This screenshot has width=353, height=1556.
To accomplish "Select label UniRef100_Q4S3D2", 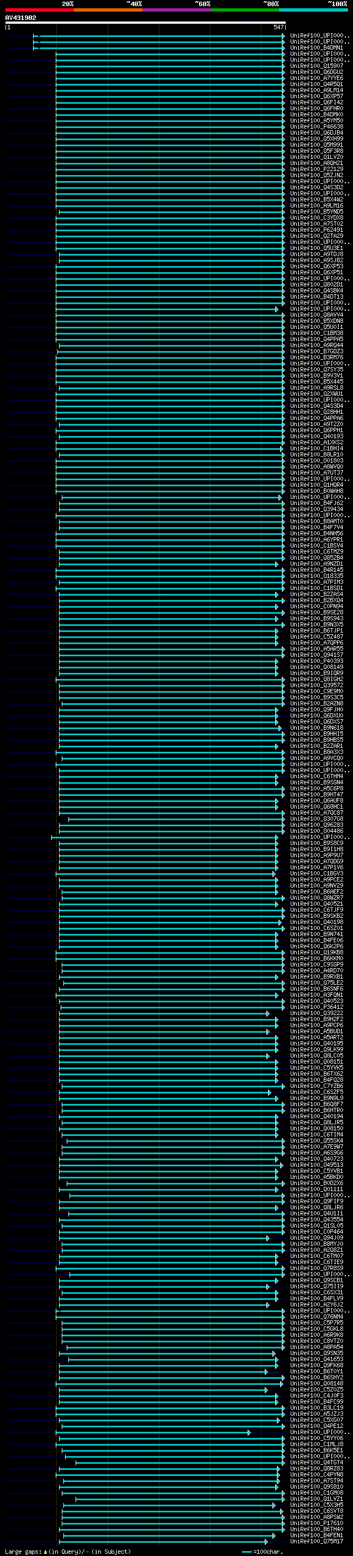I will click(x=317, y=187).
